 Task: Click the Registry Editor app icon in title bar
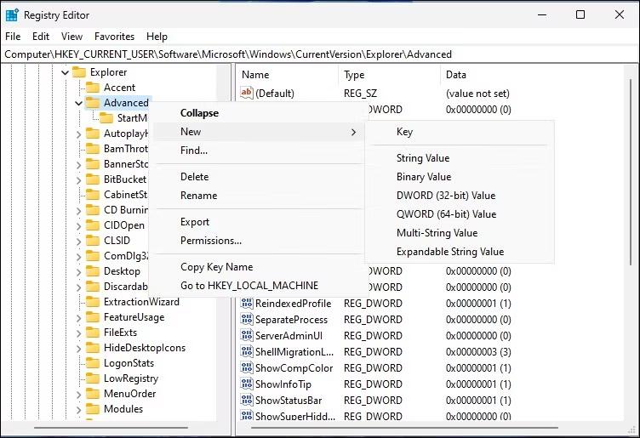13,15
